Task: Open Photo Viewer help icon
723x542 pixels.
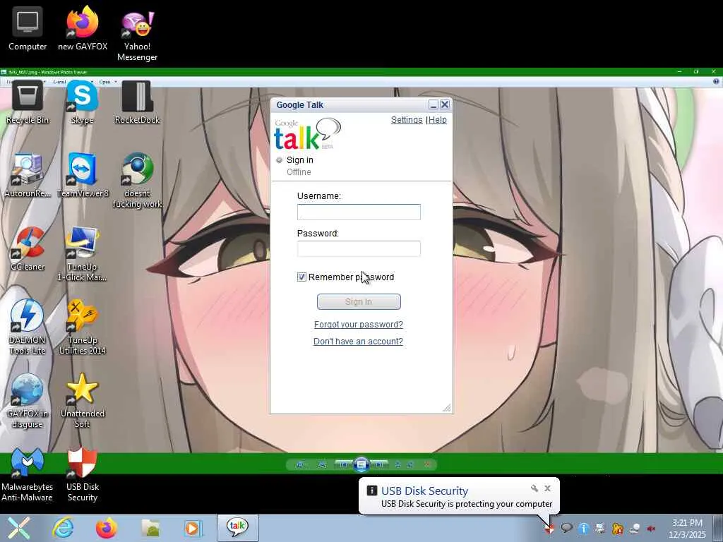Action: point(716,82)
